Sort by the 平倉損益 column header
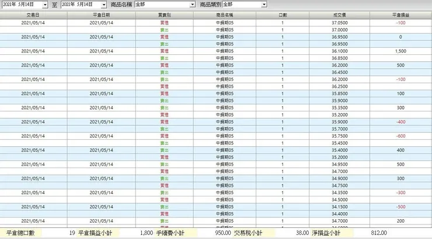Screen dimensions: 432x239 pos(400,15)
